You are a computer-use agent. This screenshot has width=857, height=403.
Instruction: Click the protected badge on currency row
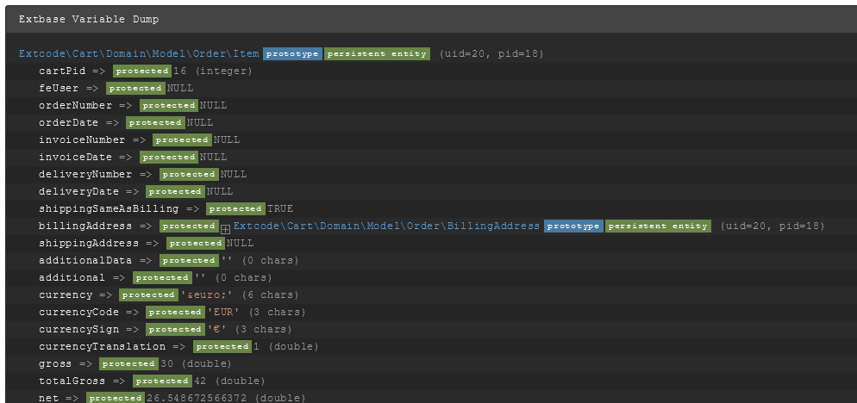148,294
